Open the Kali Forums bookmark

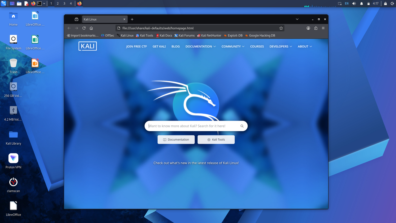pyautogui.click(x=184, y=35)
